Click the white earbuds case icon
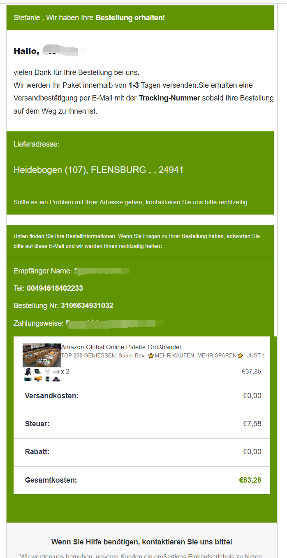287x558 pixels. pos(47,371)
